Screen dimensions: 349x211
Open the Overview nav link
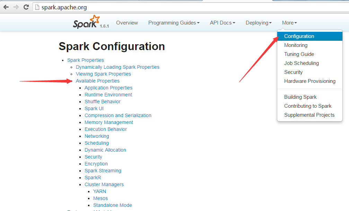[x=127, y=23]
